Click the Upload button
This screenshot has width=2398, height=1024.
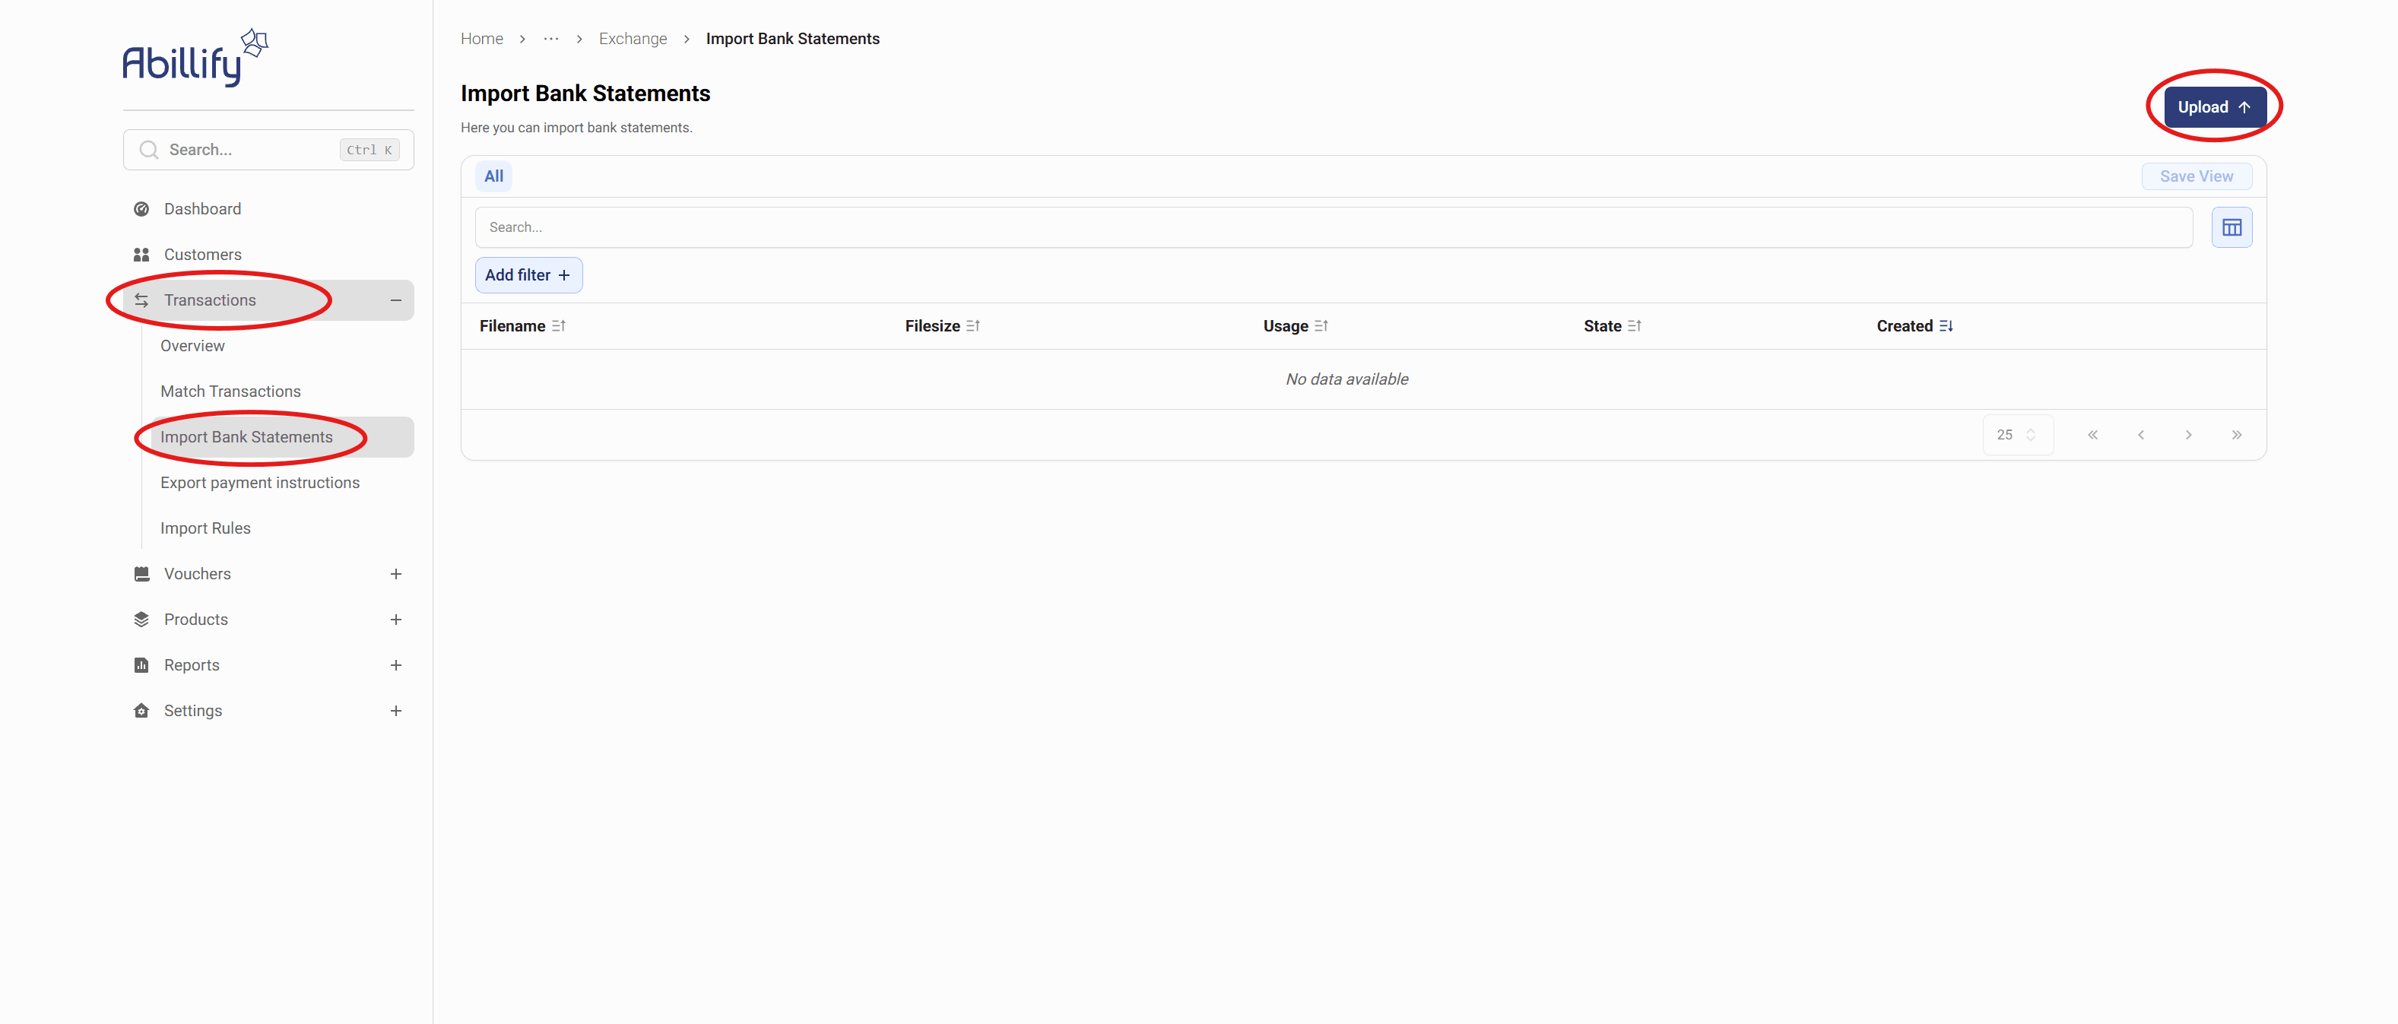point(2214,107)
